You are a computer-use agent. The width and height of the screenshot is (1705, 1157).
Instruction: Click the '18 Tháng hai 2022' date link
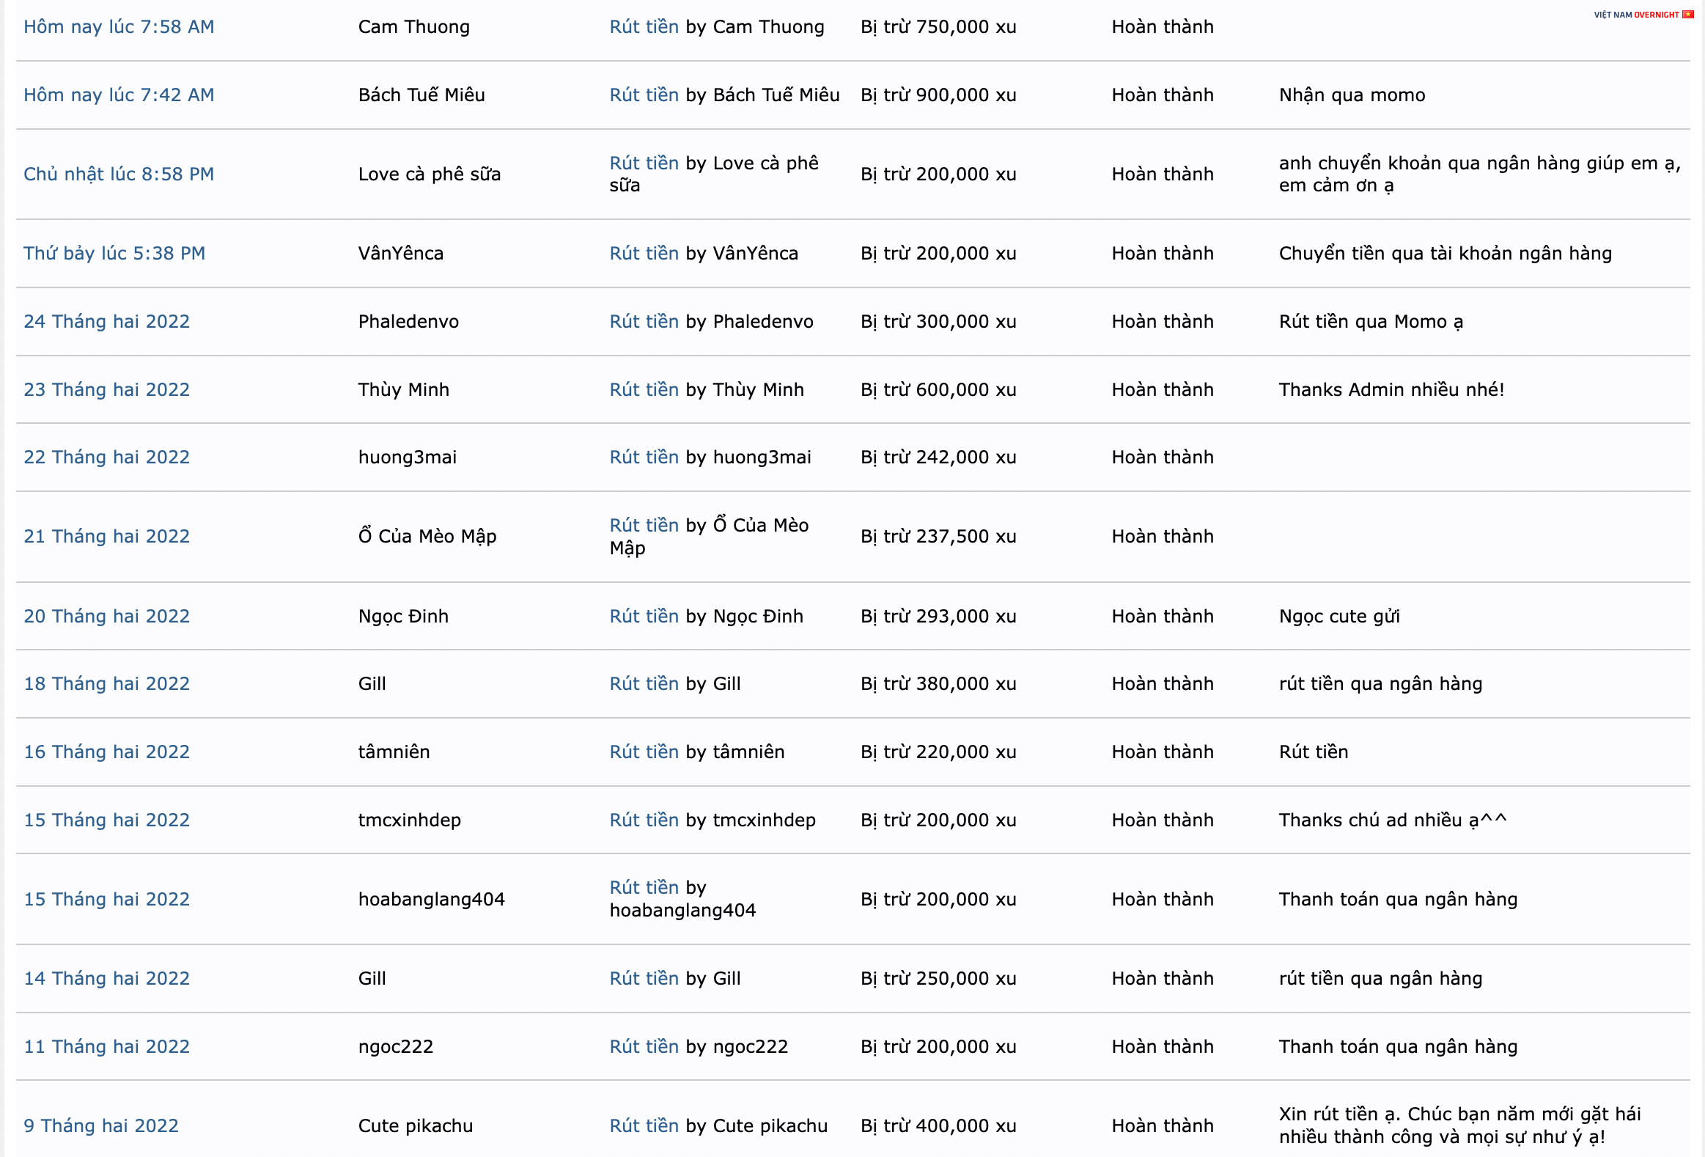106,684
